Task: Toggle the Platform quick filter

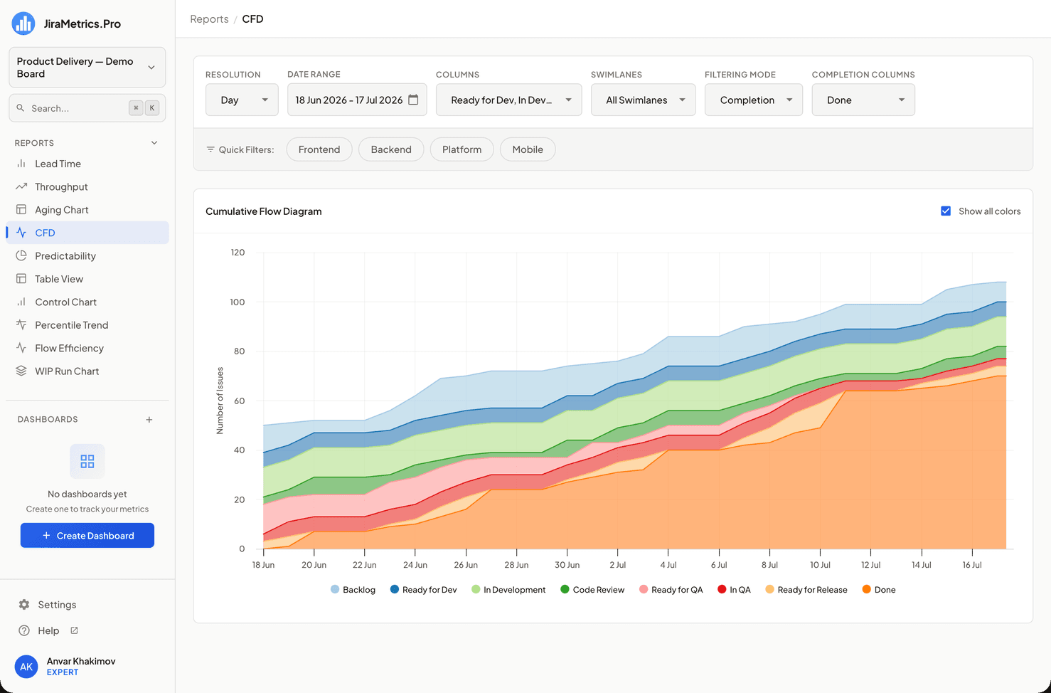Action: coord(462,149)
